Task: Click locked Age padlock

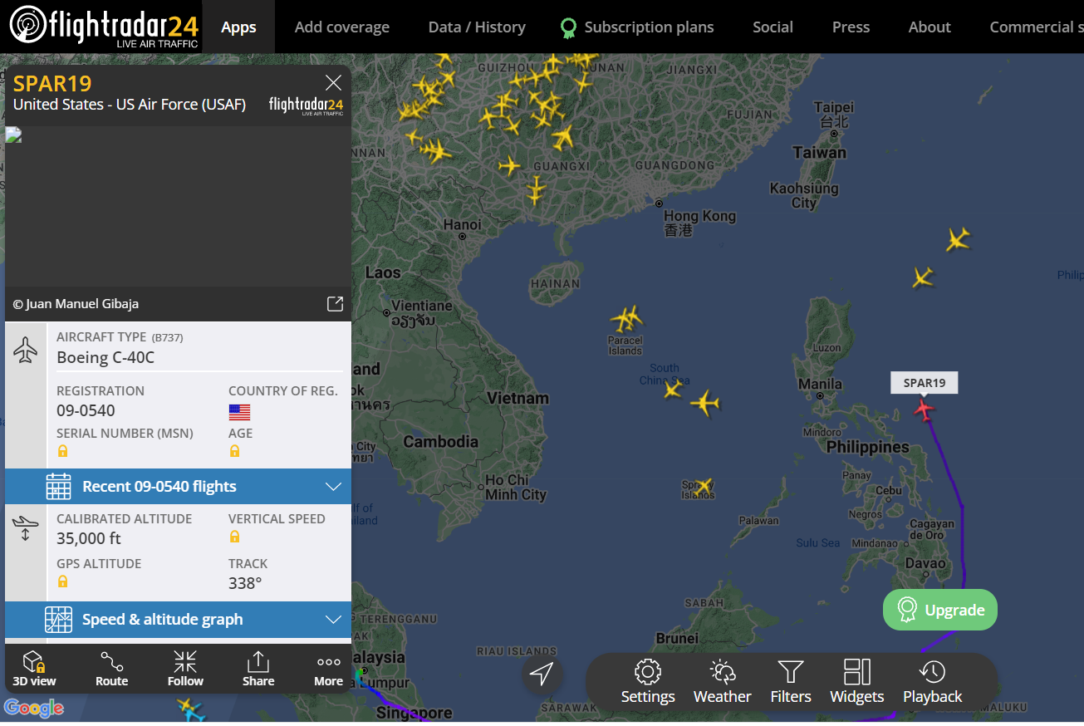Action: (234, 451)
